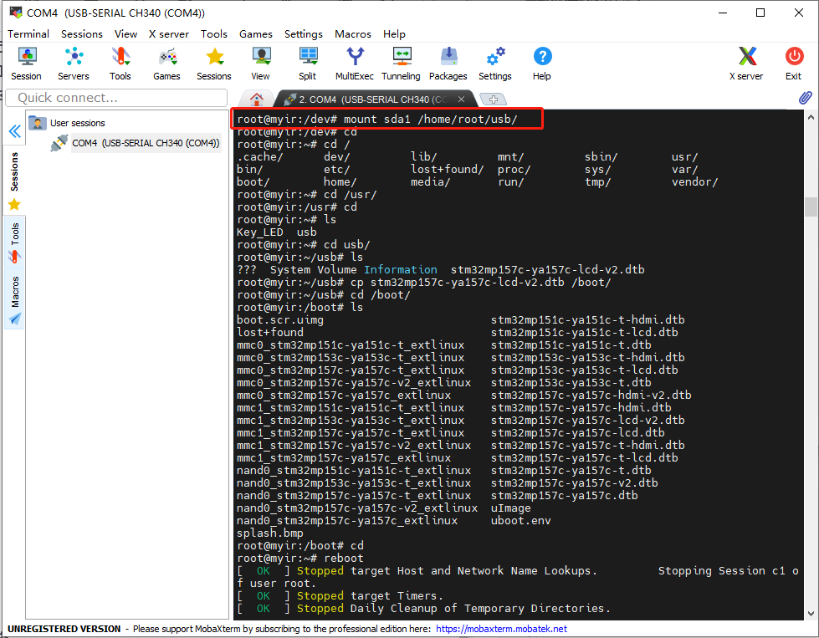819x638 pixels.
Task: Click 'uImage' in the boot listing
Action: click(x=511, y=508)
